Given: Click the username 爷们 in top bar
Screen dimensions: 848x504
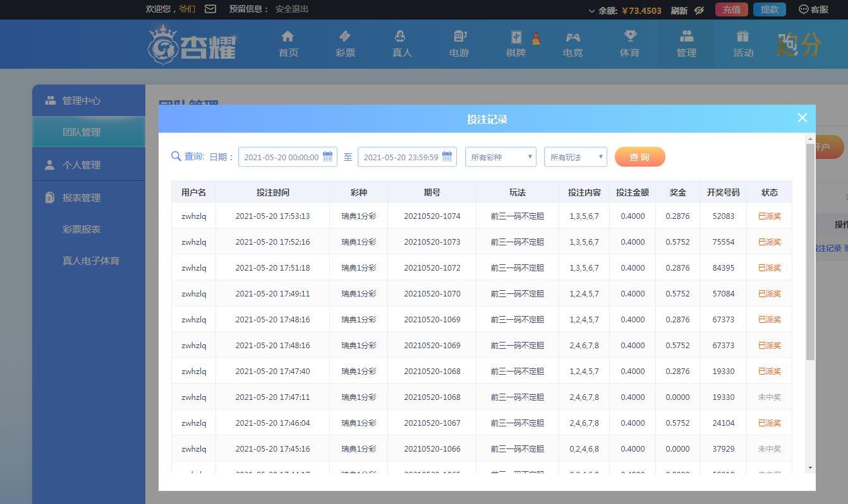Looking at the screenshot, I should pos(187,9).
